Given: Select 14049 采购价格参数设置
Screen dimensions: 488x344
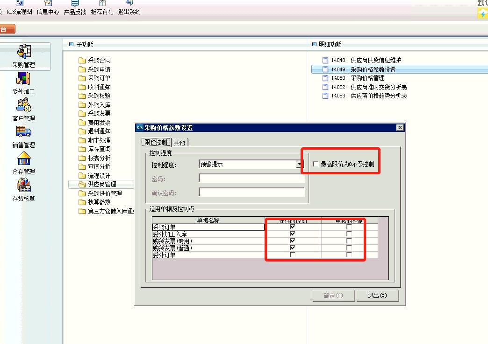Looking at the screenshot, I should point(400,69).
